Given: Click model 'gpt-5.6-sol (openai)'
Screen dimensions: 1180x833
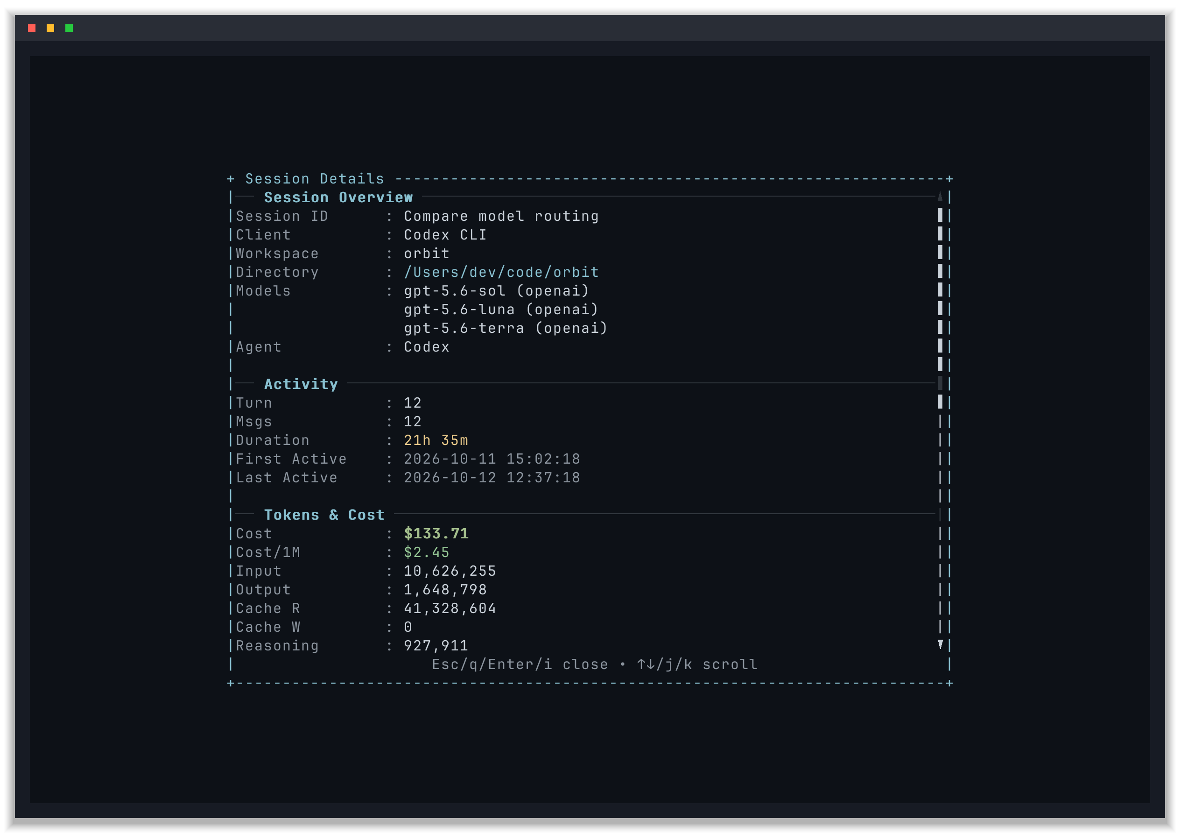Looking at the screenshot, I should click(497, 290).
